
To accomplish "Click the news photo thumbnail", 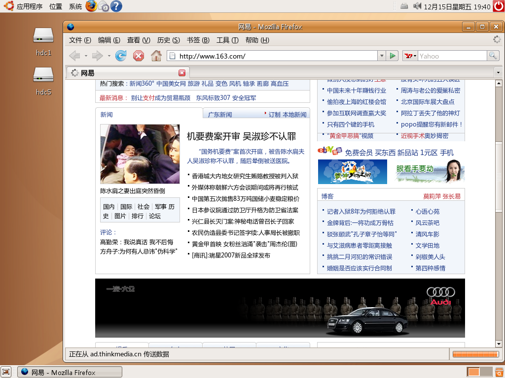I will (x=140, y=154).
